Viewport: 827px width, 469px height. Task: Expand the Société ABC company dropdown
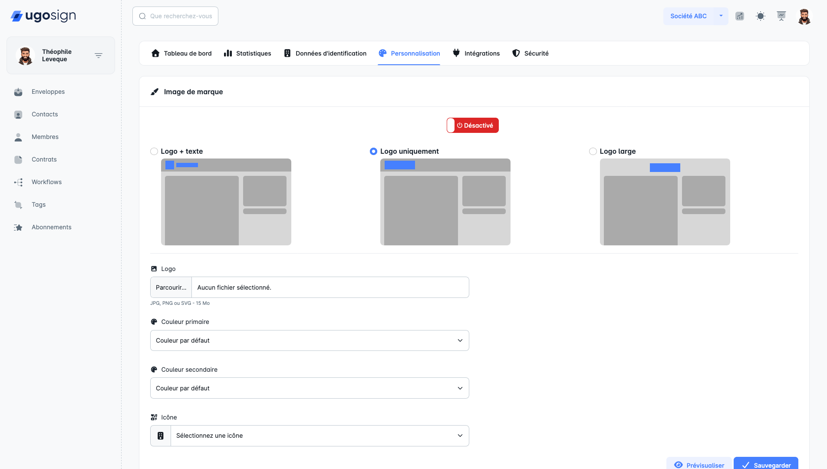pyautogui.click(x=695, y=16)
